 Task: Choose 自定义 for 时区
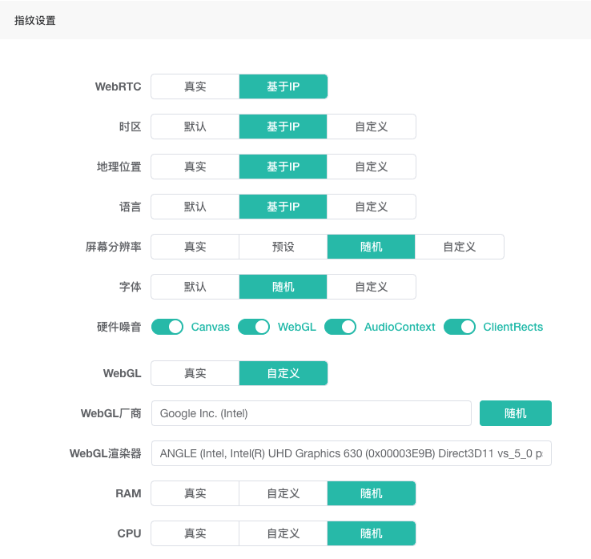372,127
